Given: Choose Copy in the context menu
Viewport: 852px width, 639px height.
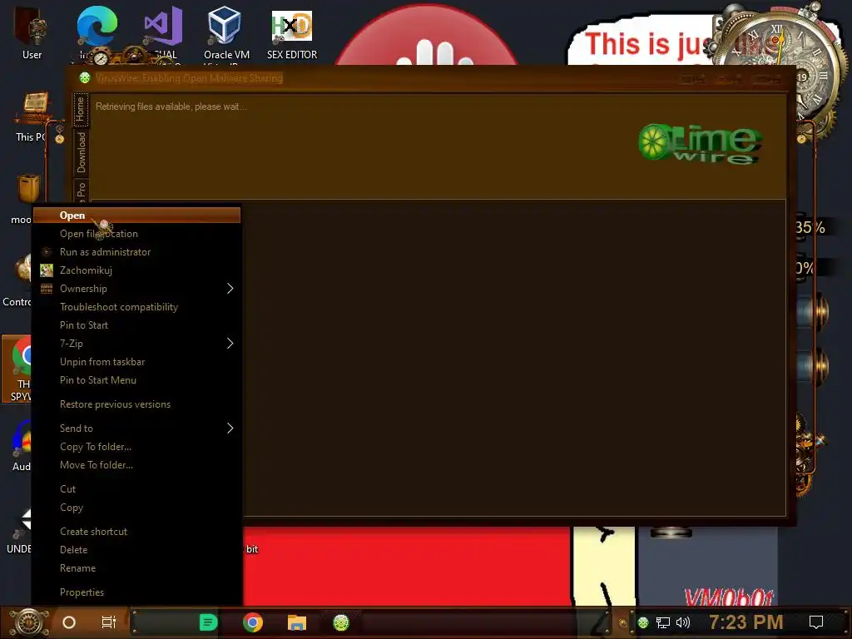Looking at the screenshot, I should coord(136,508).
